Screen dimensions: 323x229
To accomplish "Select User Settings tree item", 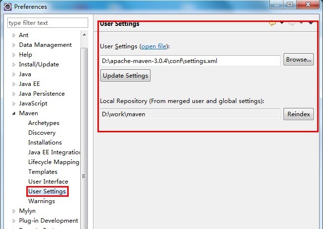I will [x=47, y=191].
